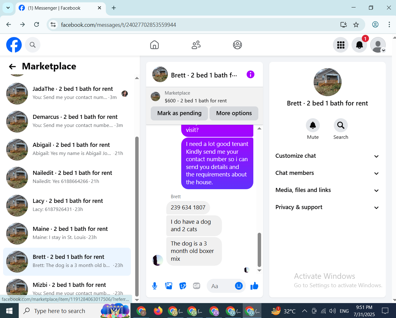
Task: Open the volume icon in system tray
Action: pyautogui.click(x=333, y=311)
